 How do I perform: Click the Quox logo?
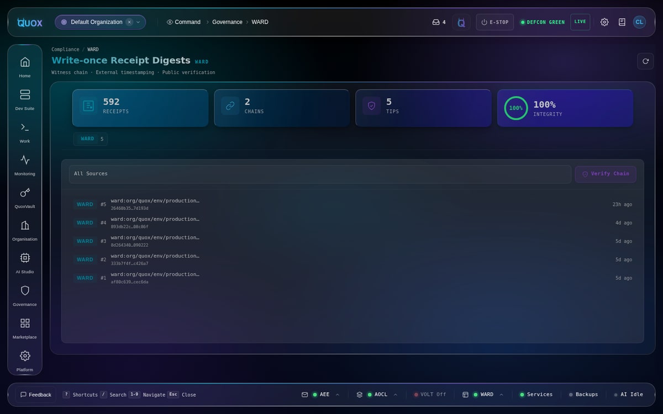[x=30, y=22]
